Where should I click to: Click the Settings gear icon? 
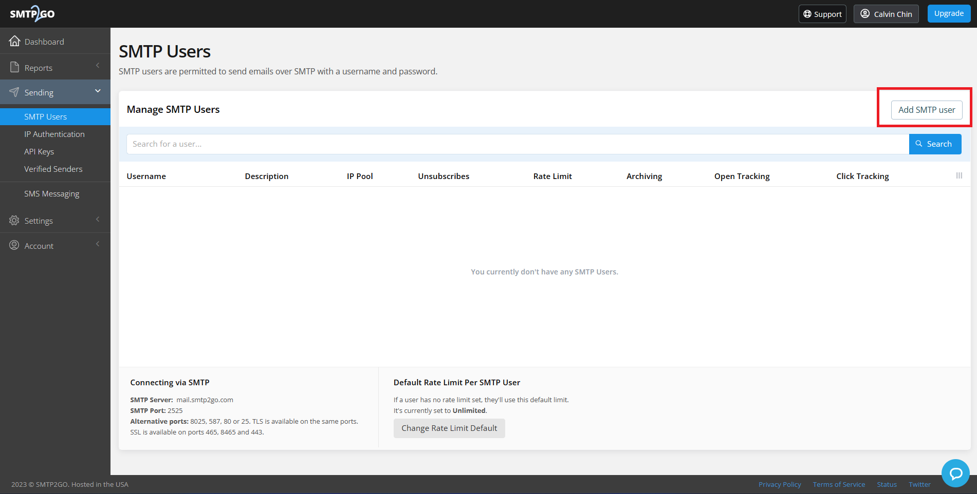14,221
